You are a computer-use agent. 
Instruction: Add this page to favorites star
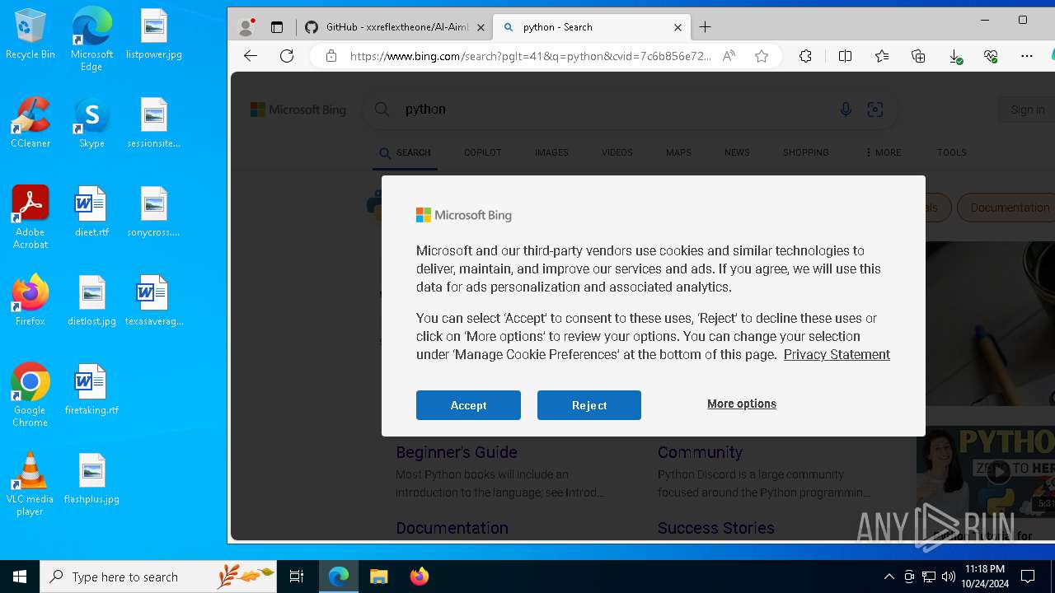(x=762, y=56)
